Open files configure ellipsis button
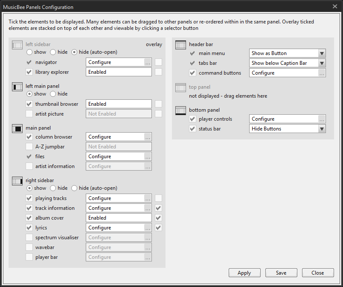Viewport: 343px width, 287px height. tap(148, 157)
